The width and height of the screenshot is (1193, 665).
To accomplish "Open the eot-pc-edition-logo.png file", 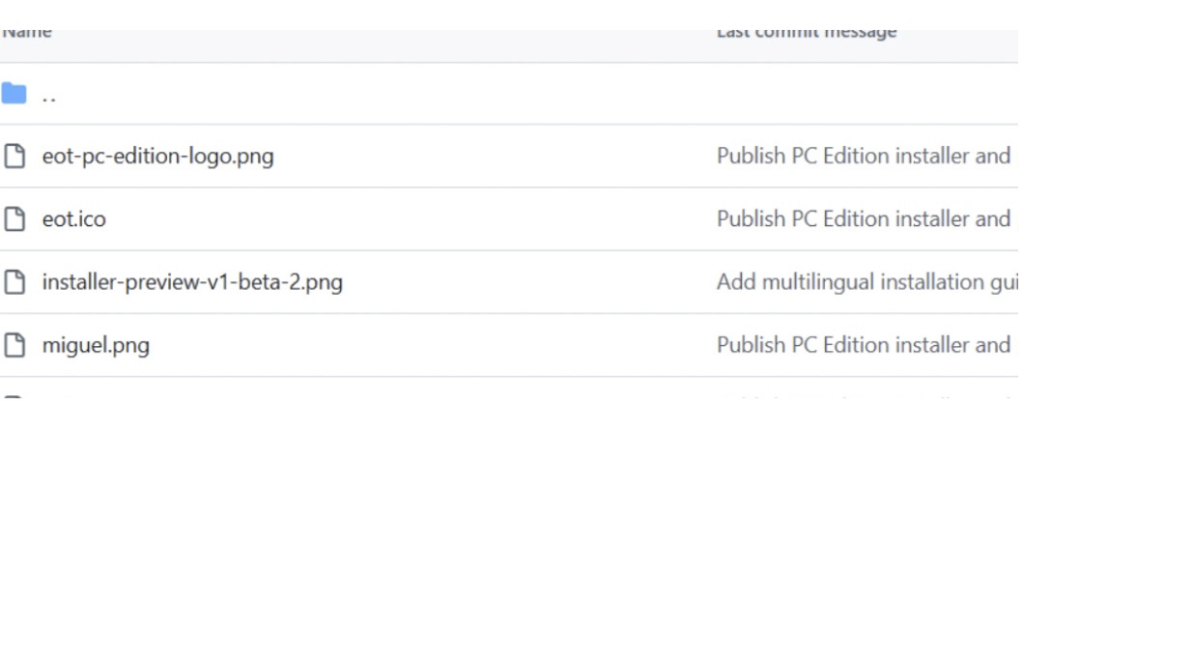I will [157, 156].
